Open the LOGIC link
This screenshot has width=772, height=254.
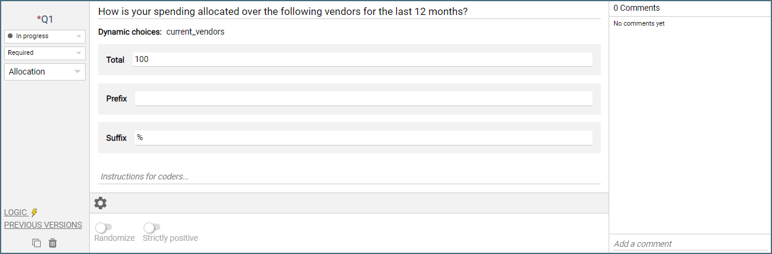click(16, 212)
